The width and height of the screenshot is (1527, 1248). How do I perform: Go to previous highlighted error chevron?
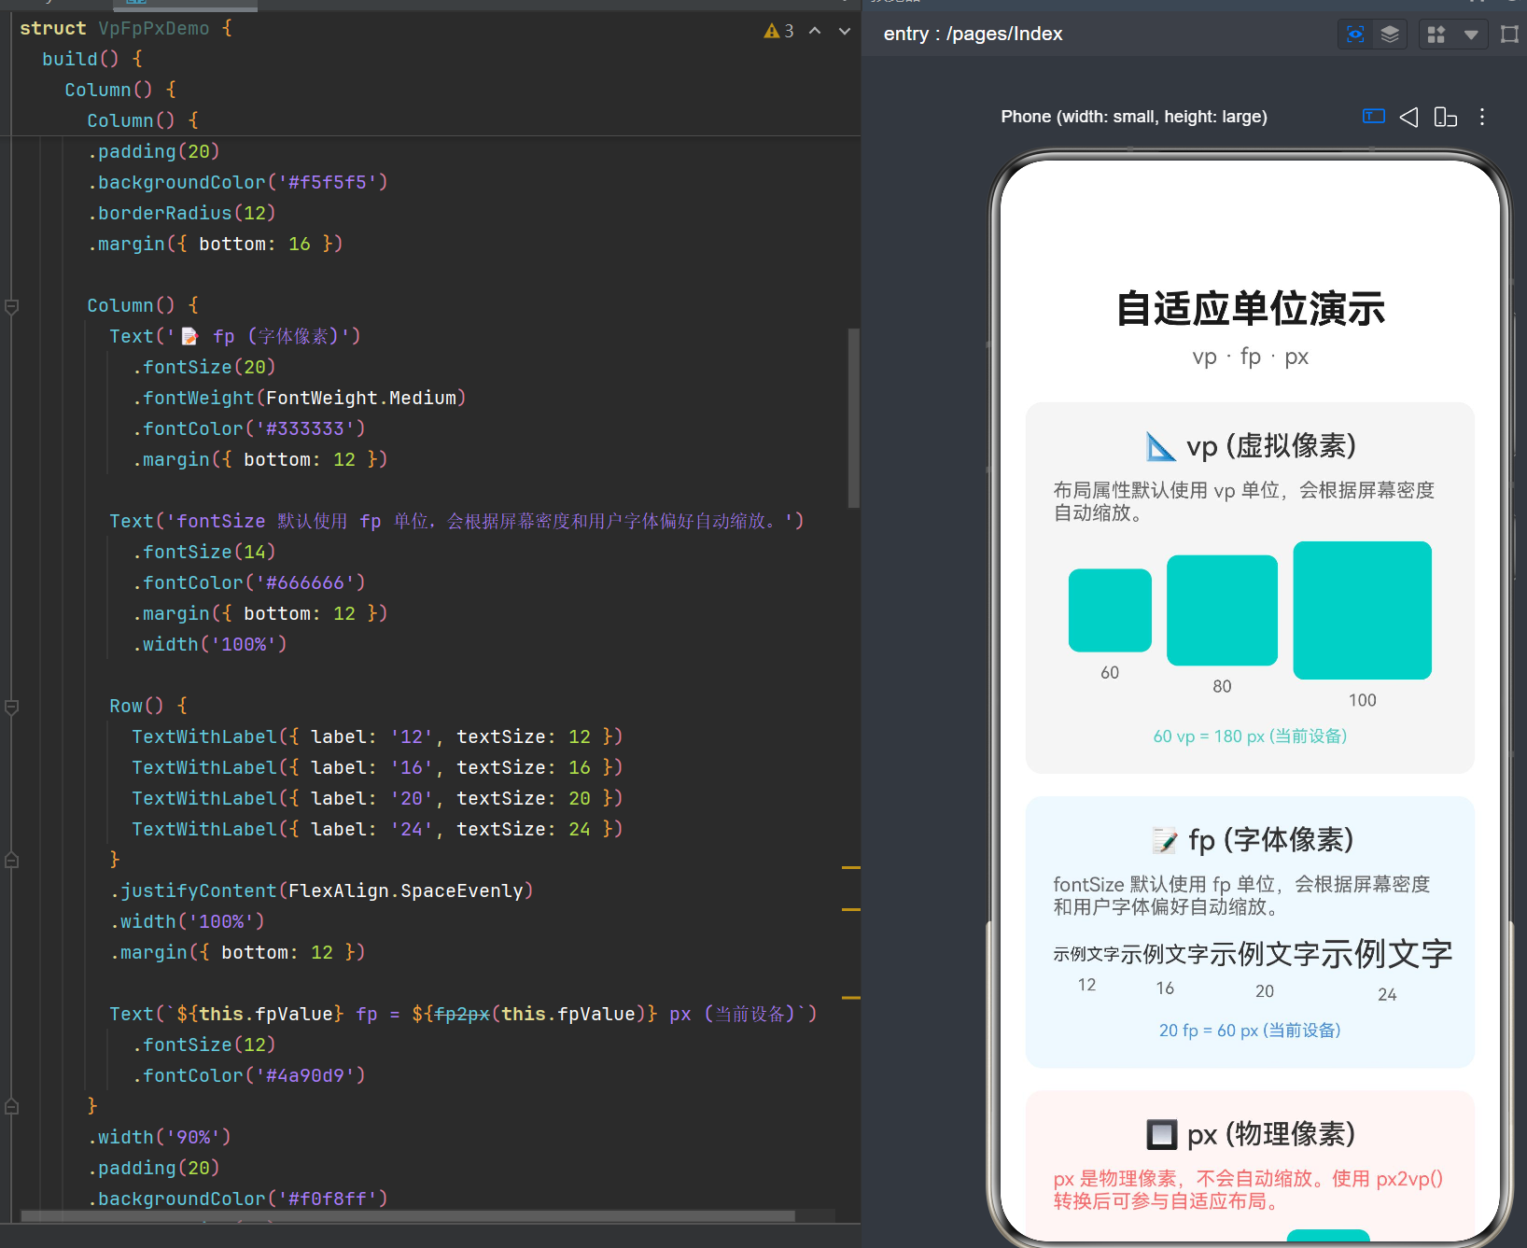pos(815,31)
